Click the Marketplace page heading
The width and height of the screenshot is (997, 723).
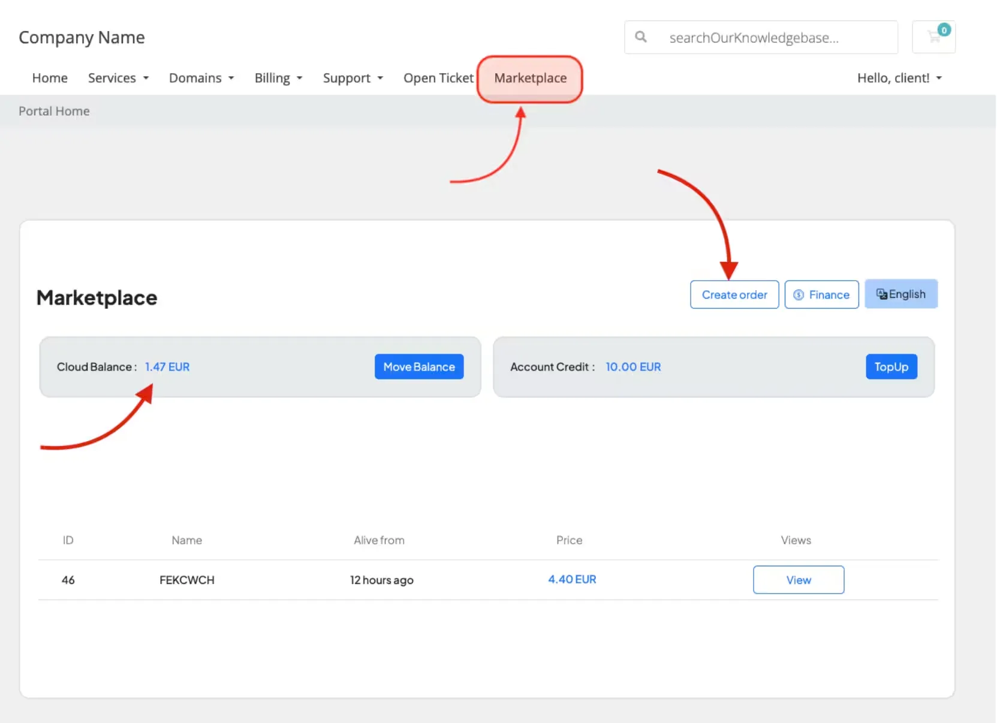pos(97,298)
